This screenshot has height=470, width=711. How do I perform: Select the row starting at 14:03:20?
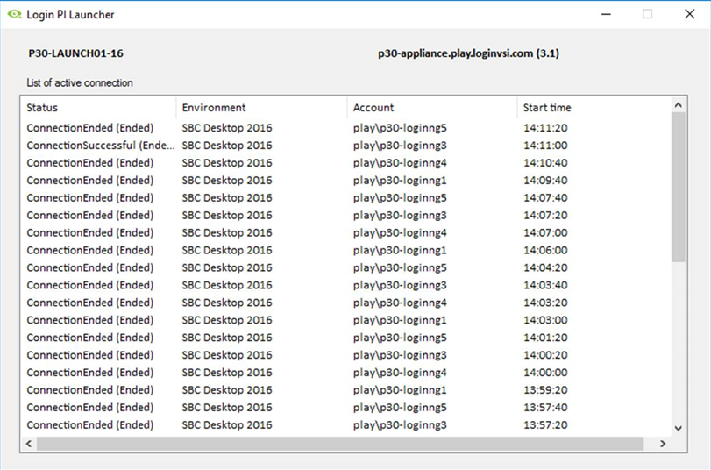coord(346,303)
